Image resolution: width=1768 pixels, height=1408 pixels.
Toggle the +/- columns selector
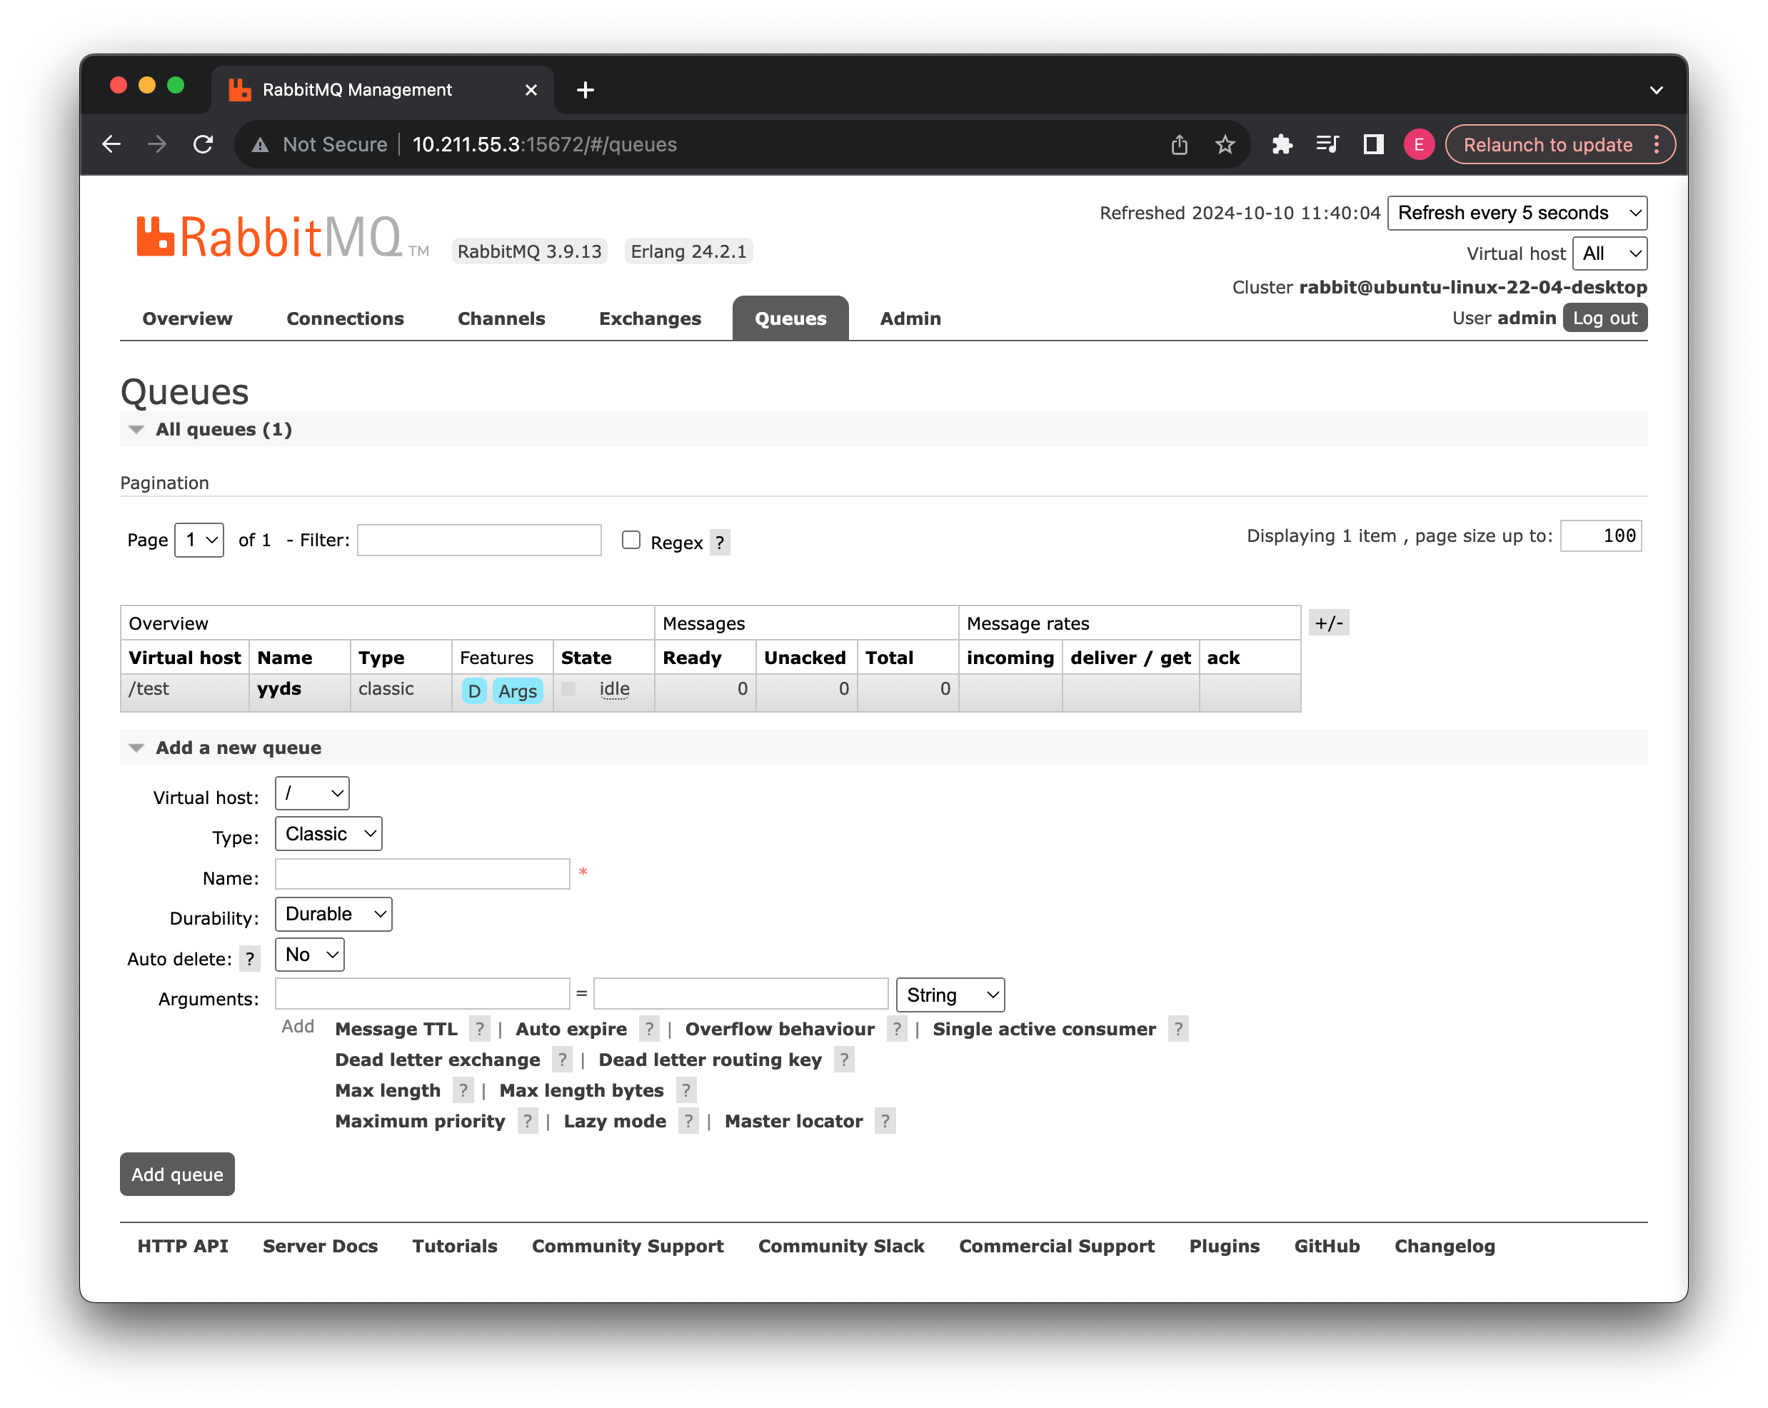click(x=1328, y=623)
